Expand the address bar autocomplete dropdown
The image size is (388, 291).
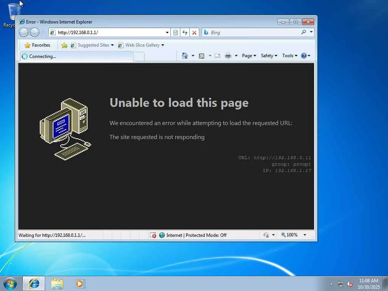click(x=167, y=33)
